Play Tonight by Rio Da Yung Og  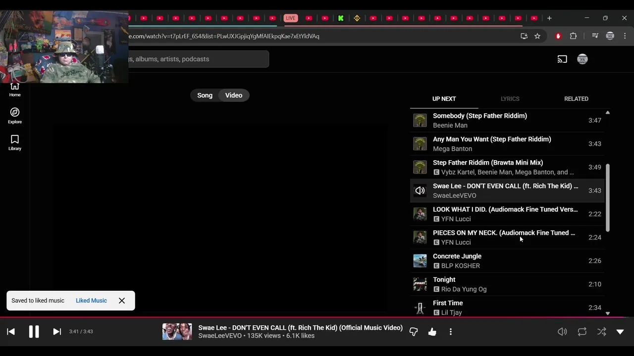tap(507, 284)
